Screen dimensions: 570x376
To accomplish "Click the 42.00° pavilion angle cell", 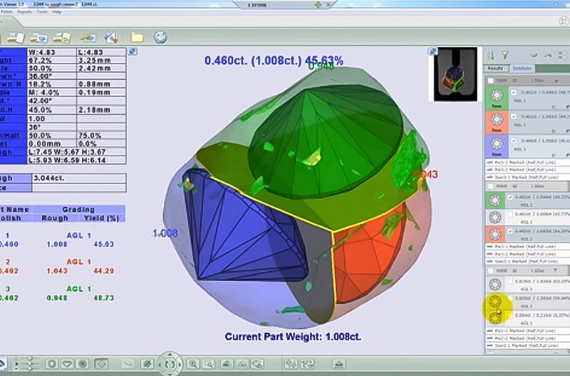I will 51,101.
